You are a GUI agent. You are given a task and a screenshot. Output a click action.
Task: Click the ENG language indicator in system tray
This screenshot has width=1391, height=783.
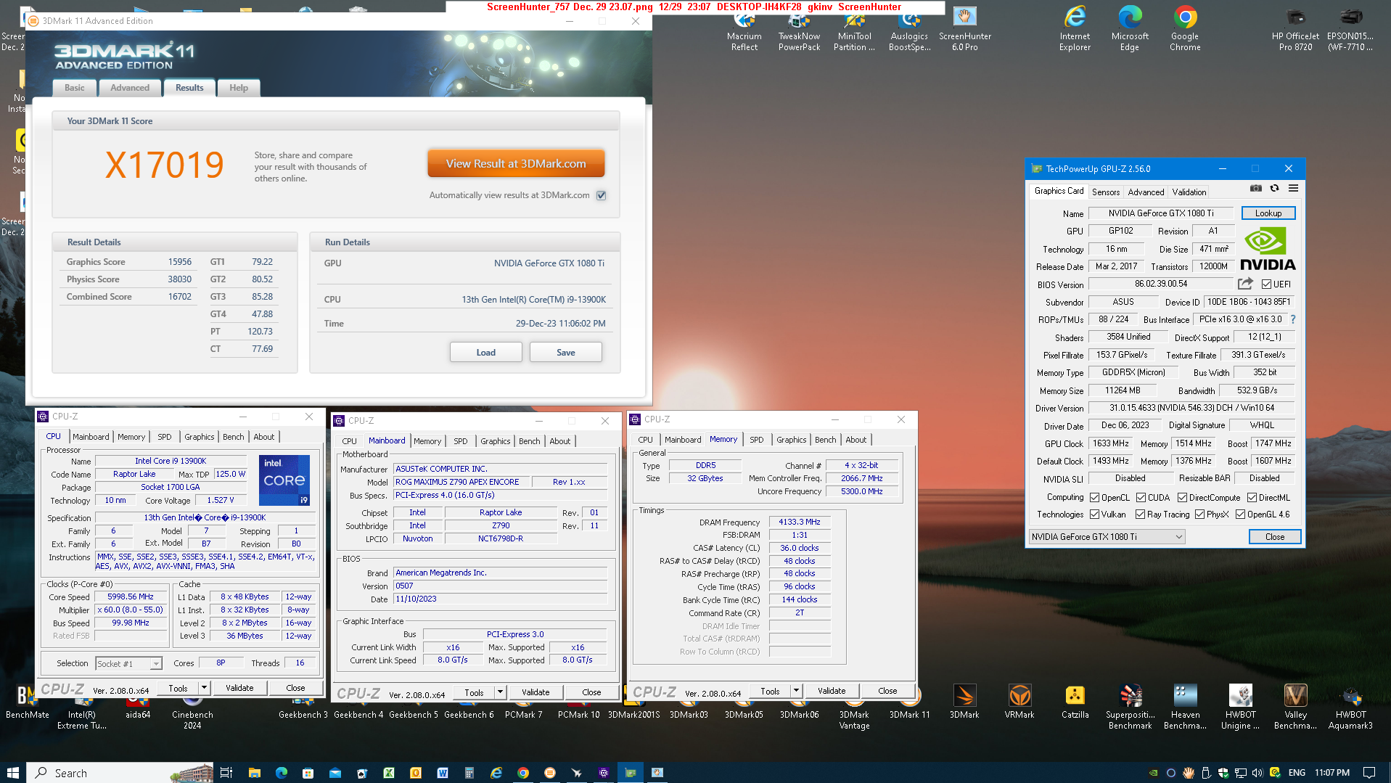click(x=1297, y=773)
